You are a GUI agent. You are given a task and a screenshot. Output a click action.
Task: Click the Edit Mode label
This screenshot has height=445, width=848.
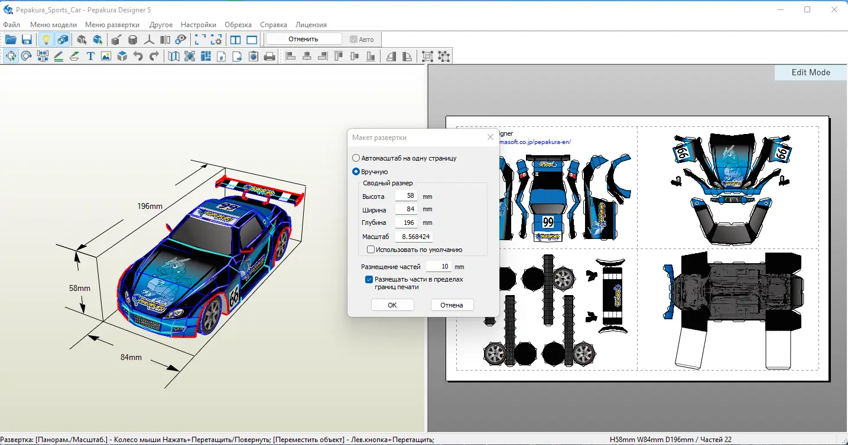(x=811, y=73)
